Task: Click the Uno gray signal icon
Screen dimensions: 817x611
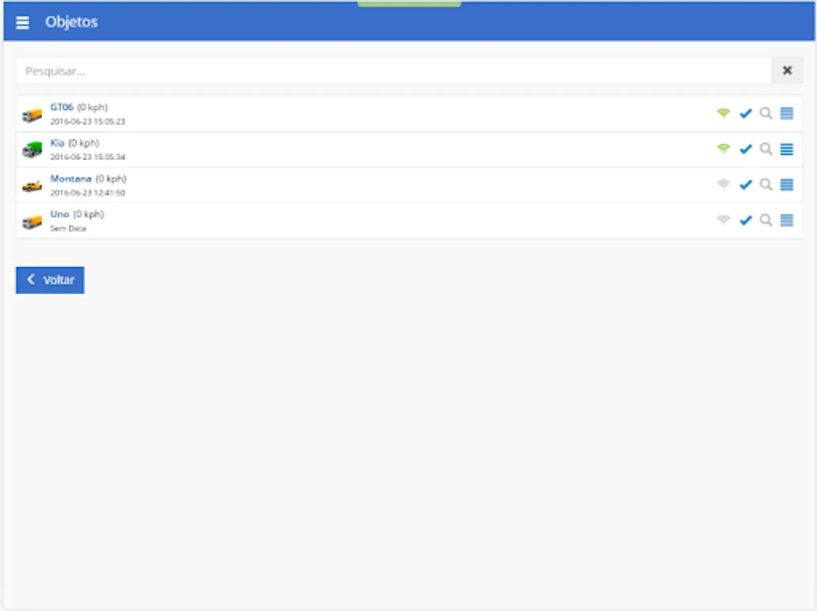Action: tap(723, 220)
